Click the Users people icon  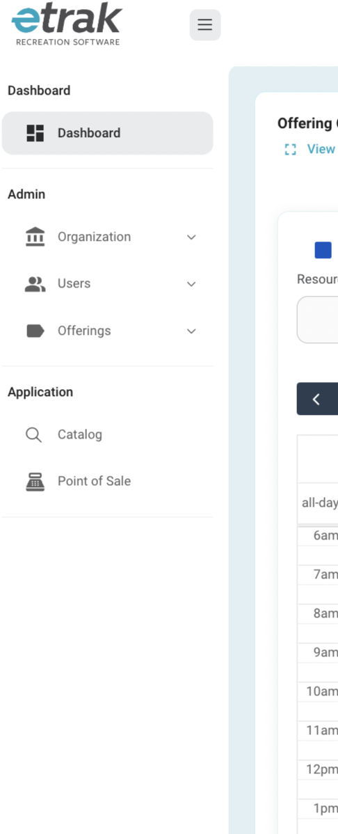click(35, 284)
